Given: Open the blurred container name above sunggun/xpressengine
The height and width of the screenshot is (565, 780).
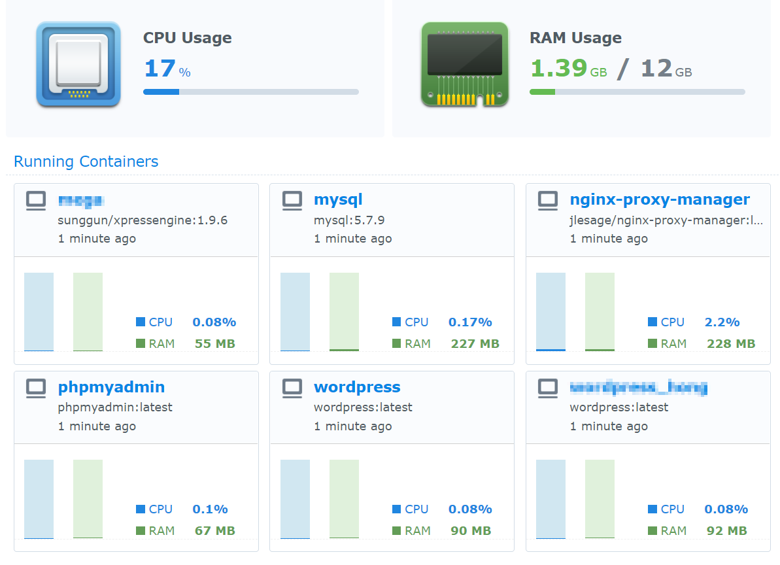Looking at the screenshot, I should 81,201.
